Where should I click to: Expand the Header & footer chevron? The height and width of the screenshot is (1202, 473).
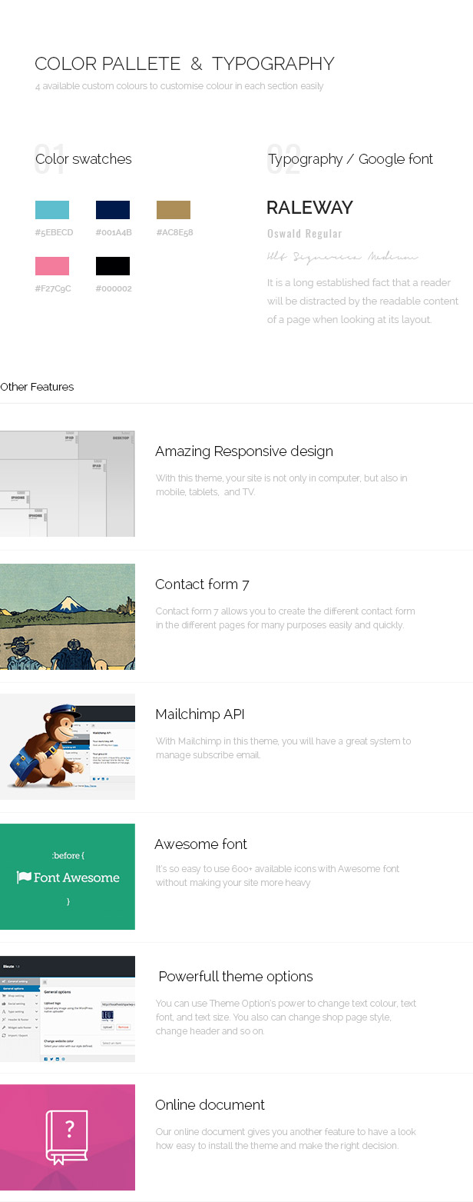36,1019
